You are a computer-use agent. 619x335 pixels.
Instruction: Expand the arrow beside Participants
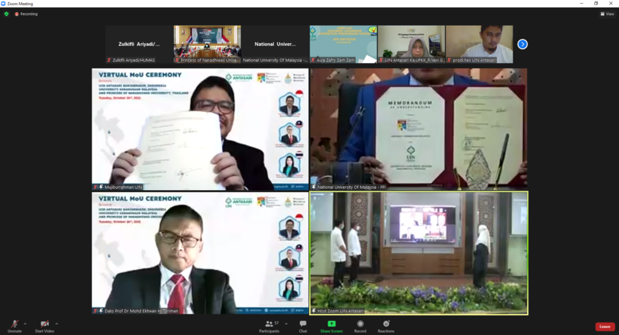pos(286,324)
